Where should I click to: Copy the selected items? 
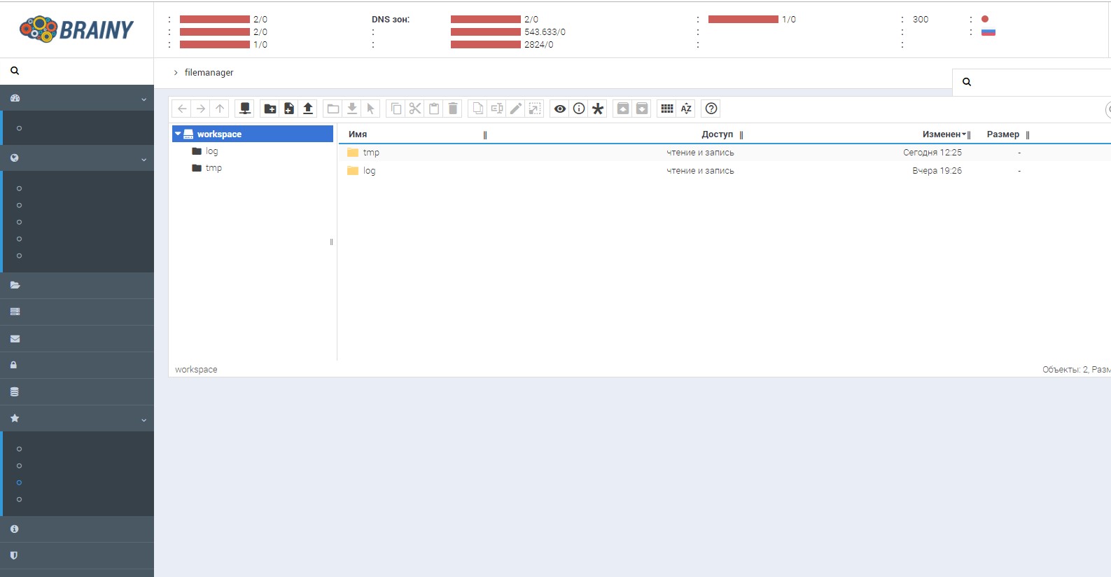tap(396, 109)
